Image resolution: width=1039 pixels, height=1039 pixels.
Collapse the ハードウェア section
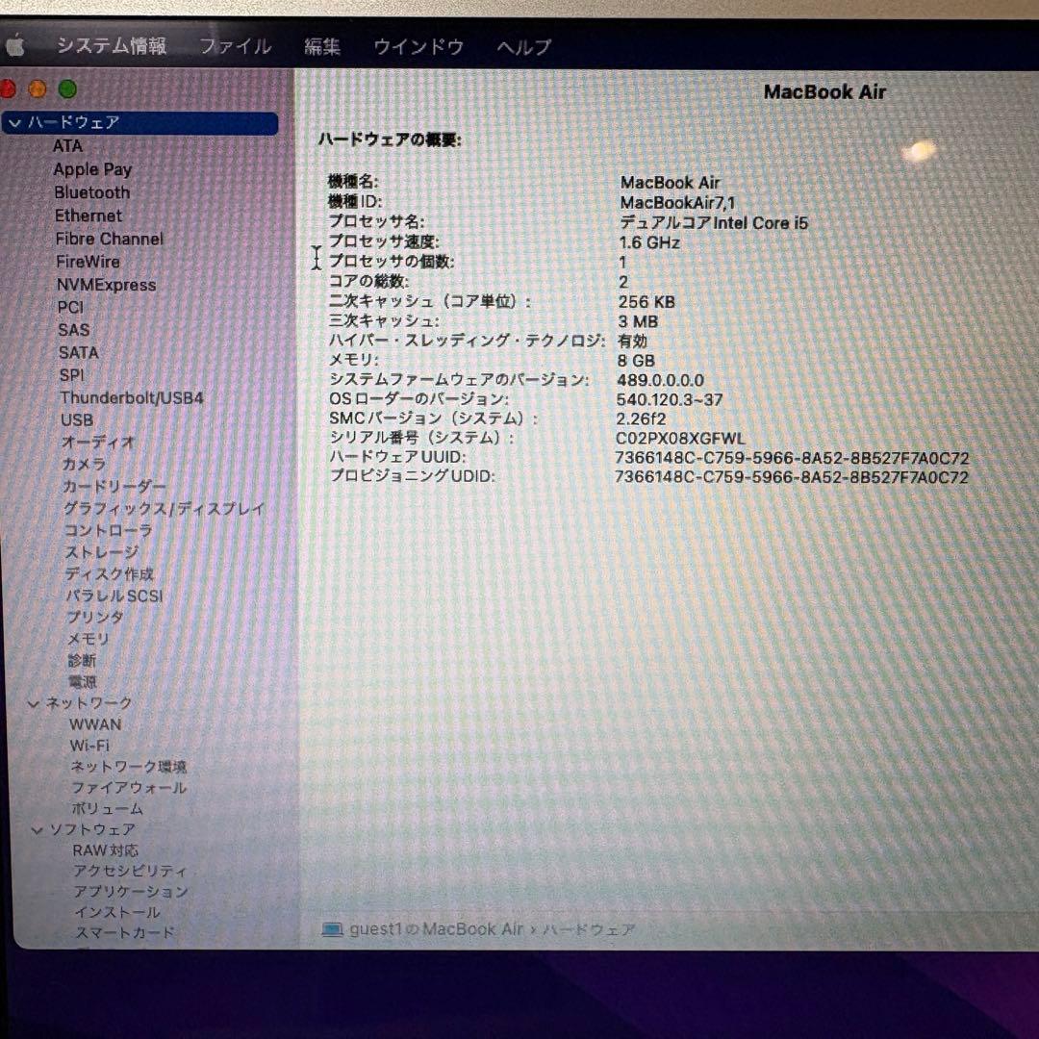[13, 123]
